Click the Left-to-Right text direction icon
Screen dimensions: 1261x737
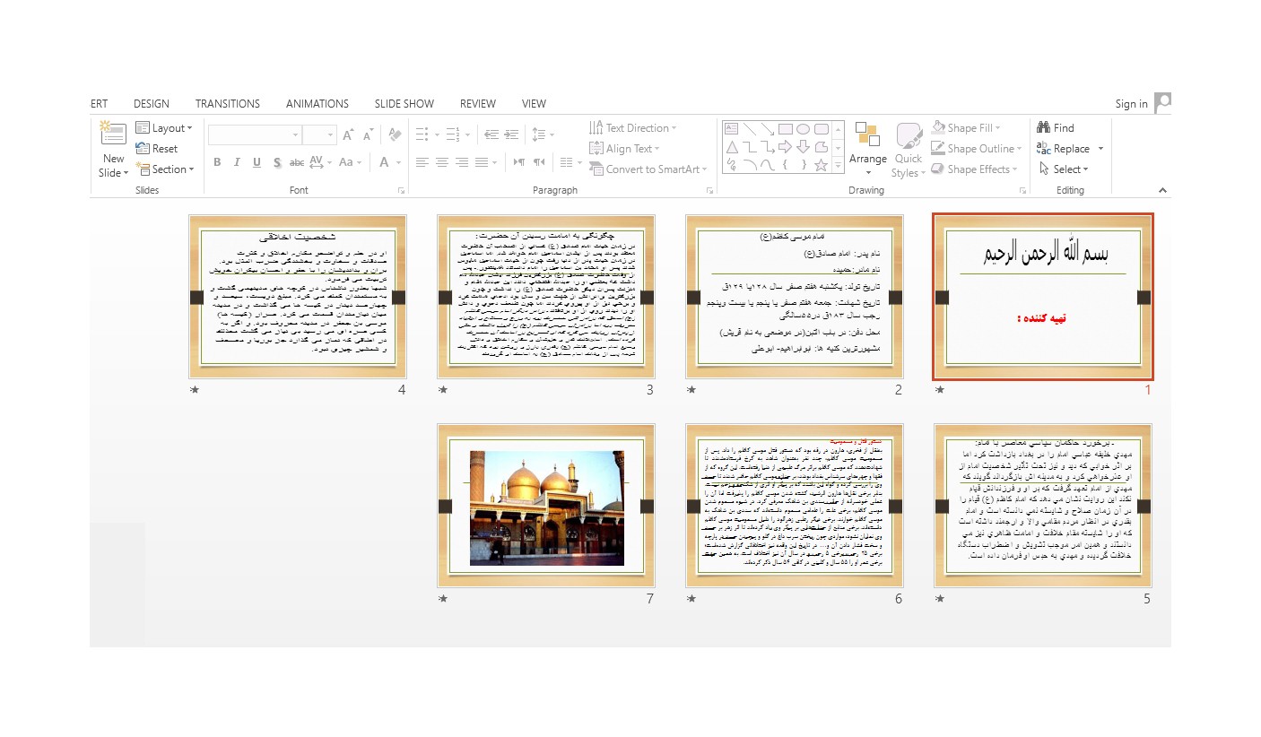coord(519,162)
